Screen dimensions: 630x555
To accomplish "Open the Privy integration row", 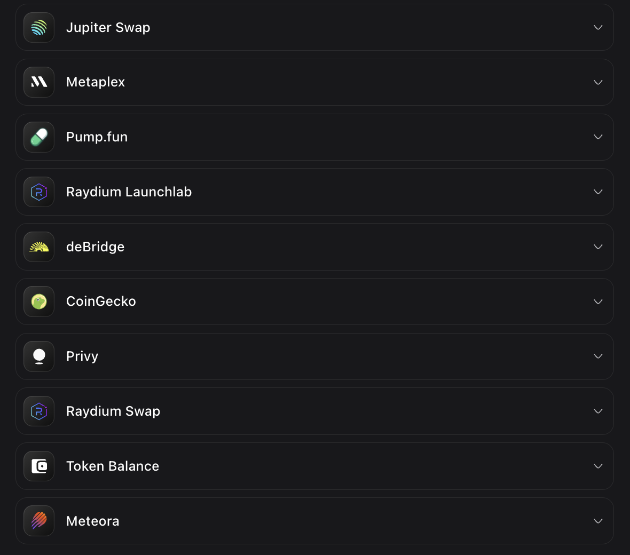I will (315, 356).
